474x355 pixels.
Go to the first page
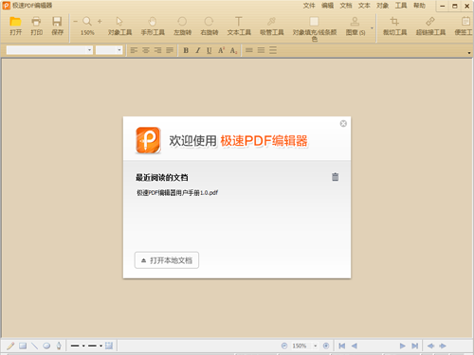pos(342,346)
